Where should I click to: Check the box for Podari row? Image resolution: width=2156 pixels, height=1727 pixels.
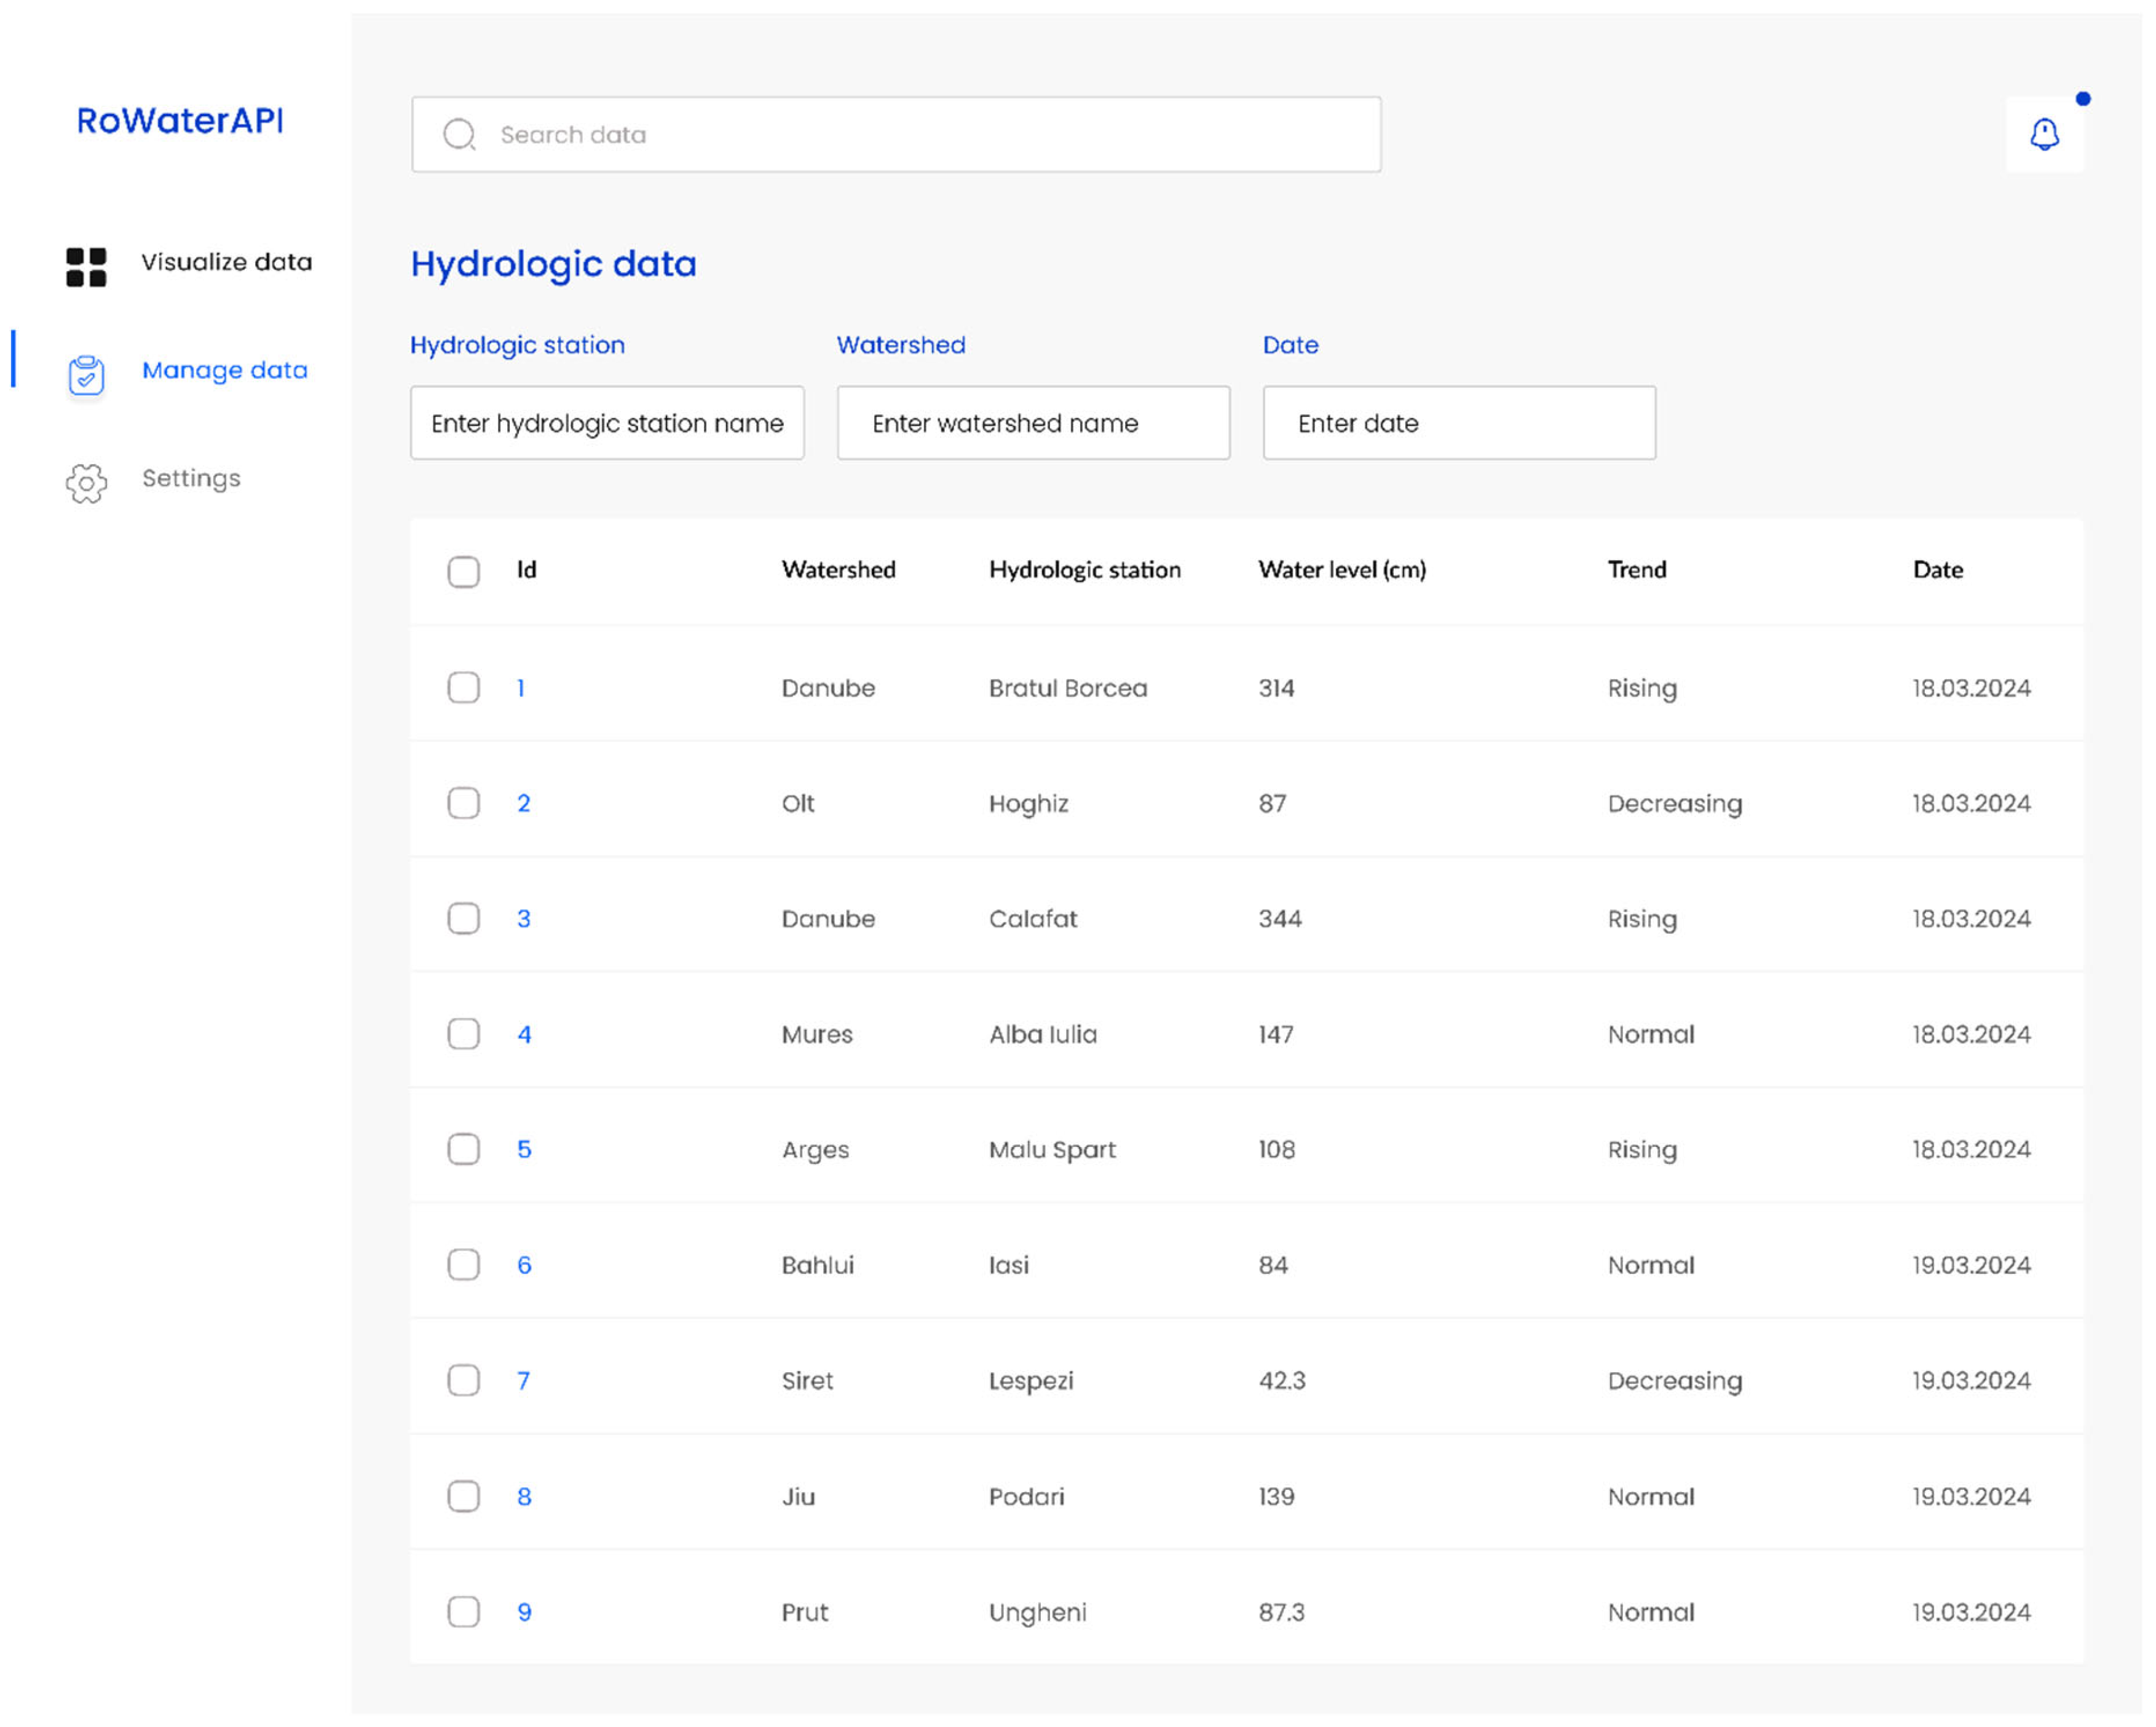(463, 1497)
